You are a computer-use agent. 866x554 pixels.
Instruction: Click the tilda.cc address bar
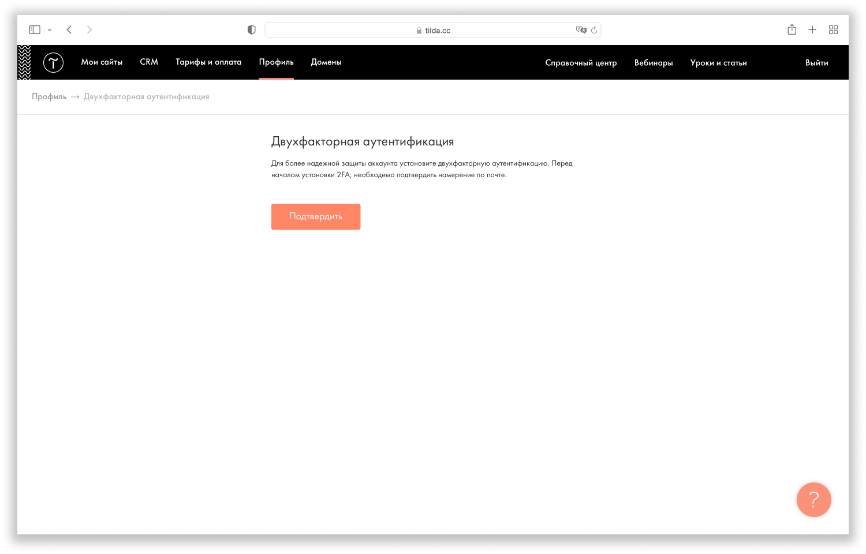(433, 30)
